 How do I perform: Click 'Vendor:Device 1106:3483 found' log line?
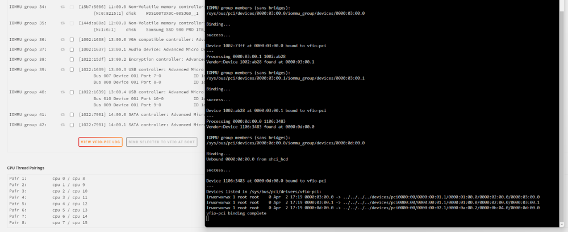tap(260, 127)
